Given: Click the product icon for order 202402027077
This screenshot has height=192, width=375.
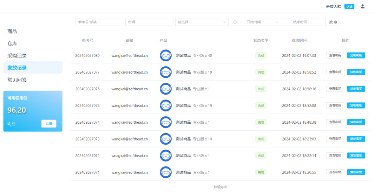Looking at the screenshot, I should [x=166, y=72].
